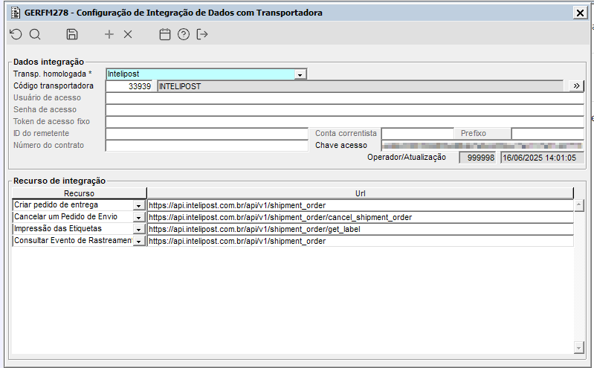Image resolution: width=594 pixels, height=368 pixels.
Task: Click the ID do remetente label
Action: (x=42, y=133)
